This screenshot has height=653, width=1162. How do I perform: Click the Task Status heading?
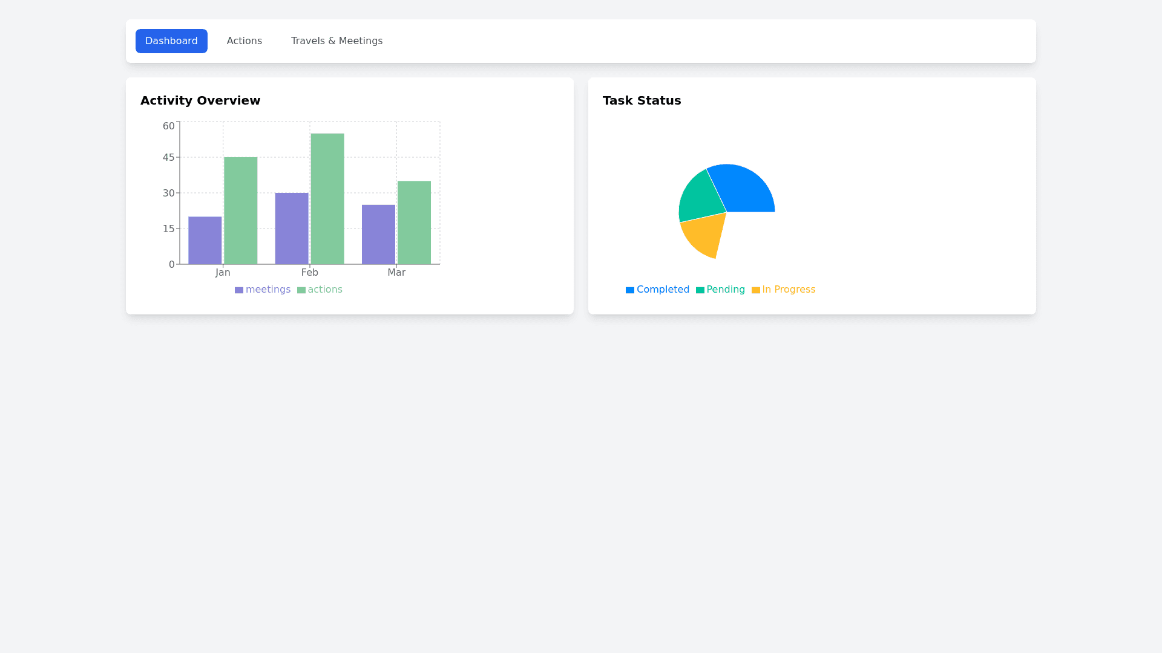[642, 100]
